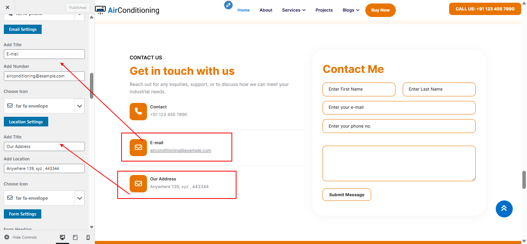Click the blue pencil edit shortcut icon
Screen dimensions: 527x244
coord(228,5)
